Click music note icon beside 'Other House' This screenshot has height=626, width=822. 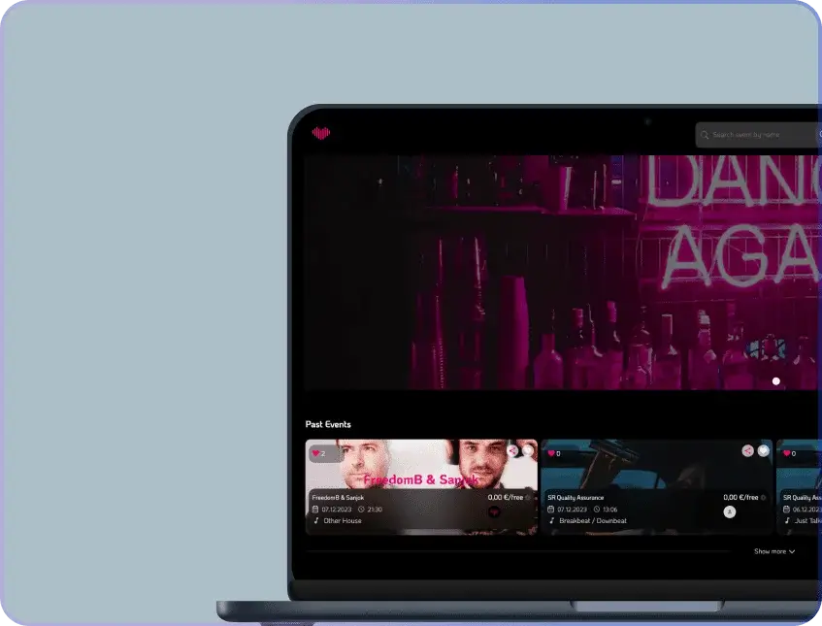click(x=315, y=521)
